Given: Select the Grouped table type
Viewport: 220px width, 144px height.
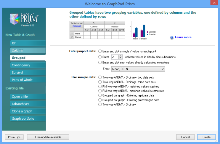Looking at the screenshot, I should coord(28,58).
